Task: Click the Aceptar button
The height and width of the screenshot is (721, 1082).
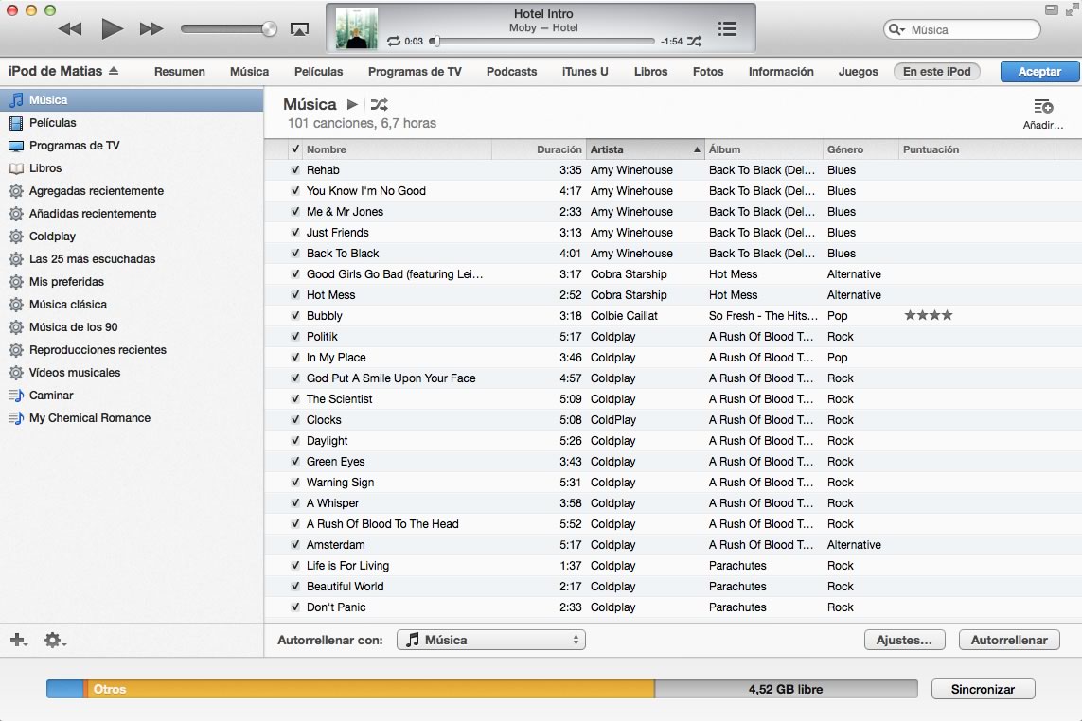Action: click(x=1039, y=72)
